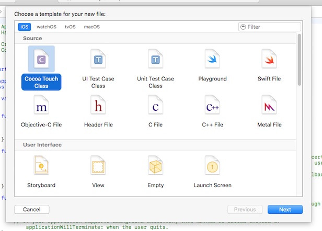Viewport: 322px width, 231px height.
Task: Choose the Empty interface template icon
Action: (x=155, y=165)
